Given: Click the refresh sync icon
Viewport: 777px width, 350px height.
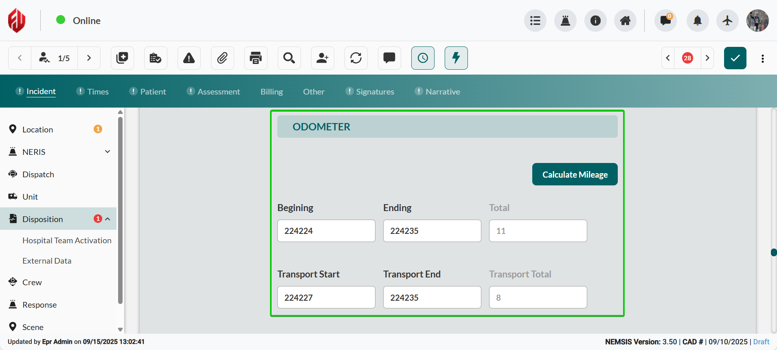Looking at the screenshot, I should [x=356, y=58].
